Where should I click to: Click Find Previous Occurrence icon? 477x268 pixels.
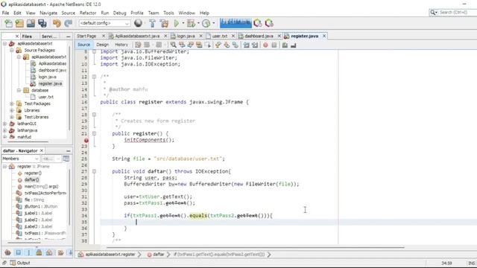[182, 45]
